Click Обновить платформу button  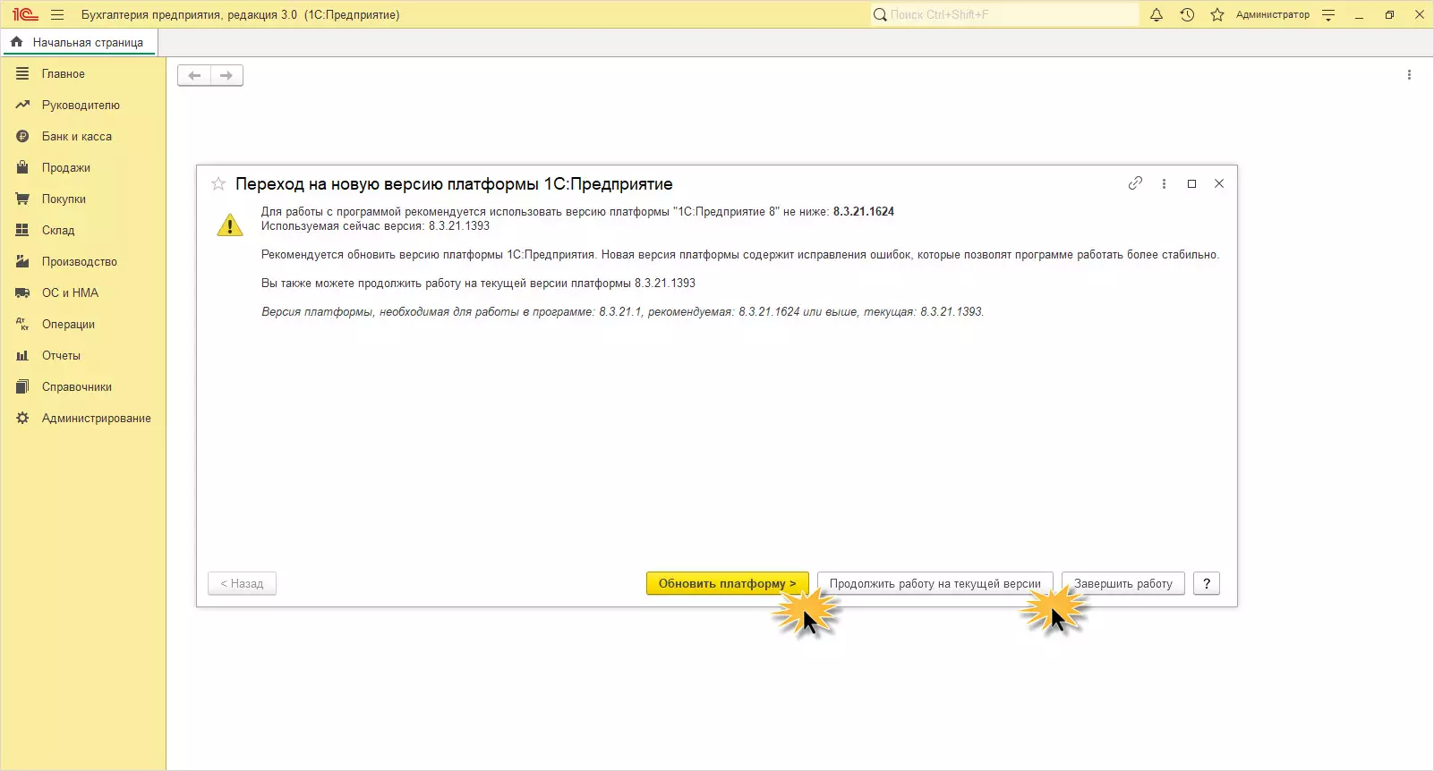[x=727, y=583]
